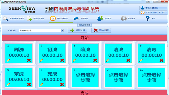Open 系统配置 gear icon

point(124,18)
